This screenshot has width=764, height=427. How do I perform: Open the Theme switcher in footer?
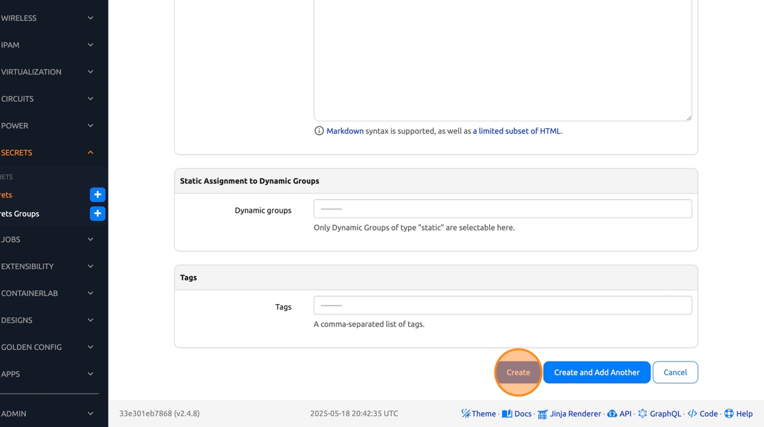pos(478,413)
